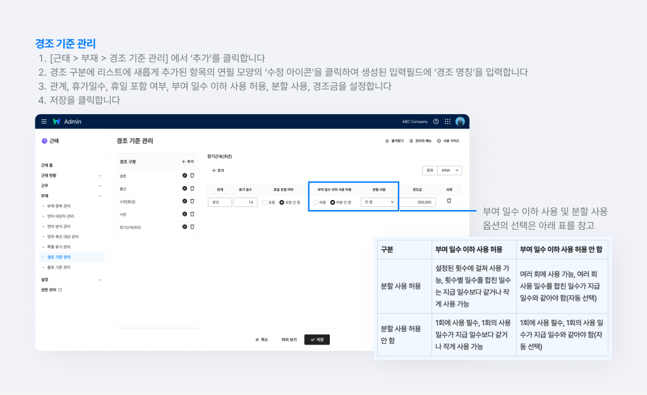Select the 포함 radio under 휴일 포함 여부
The image size is (647, 395).
pos(265,202)
